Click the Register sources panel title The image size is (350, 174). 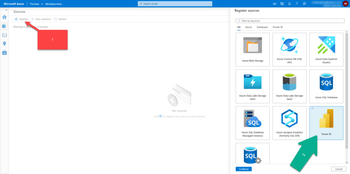(247, 11)
